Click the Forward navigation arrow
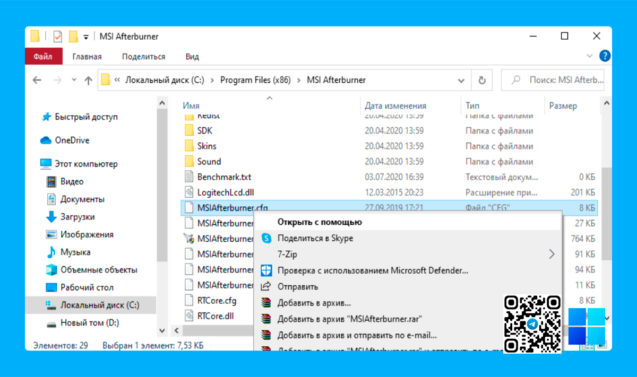 point(57,80)
